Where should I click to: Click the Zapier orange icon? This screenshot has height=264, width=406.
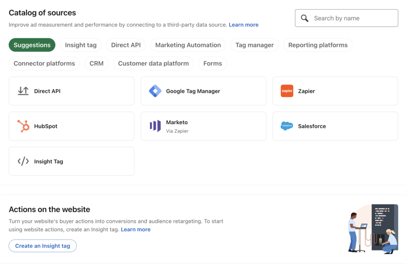(x=287, y=91)
